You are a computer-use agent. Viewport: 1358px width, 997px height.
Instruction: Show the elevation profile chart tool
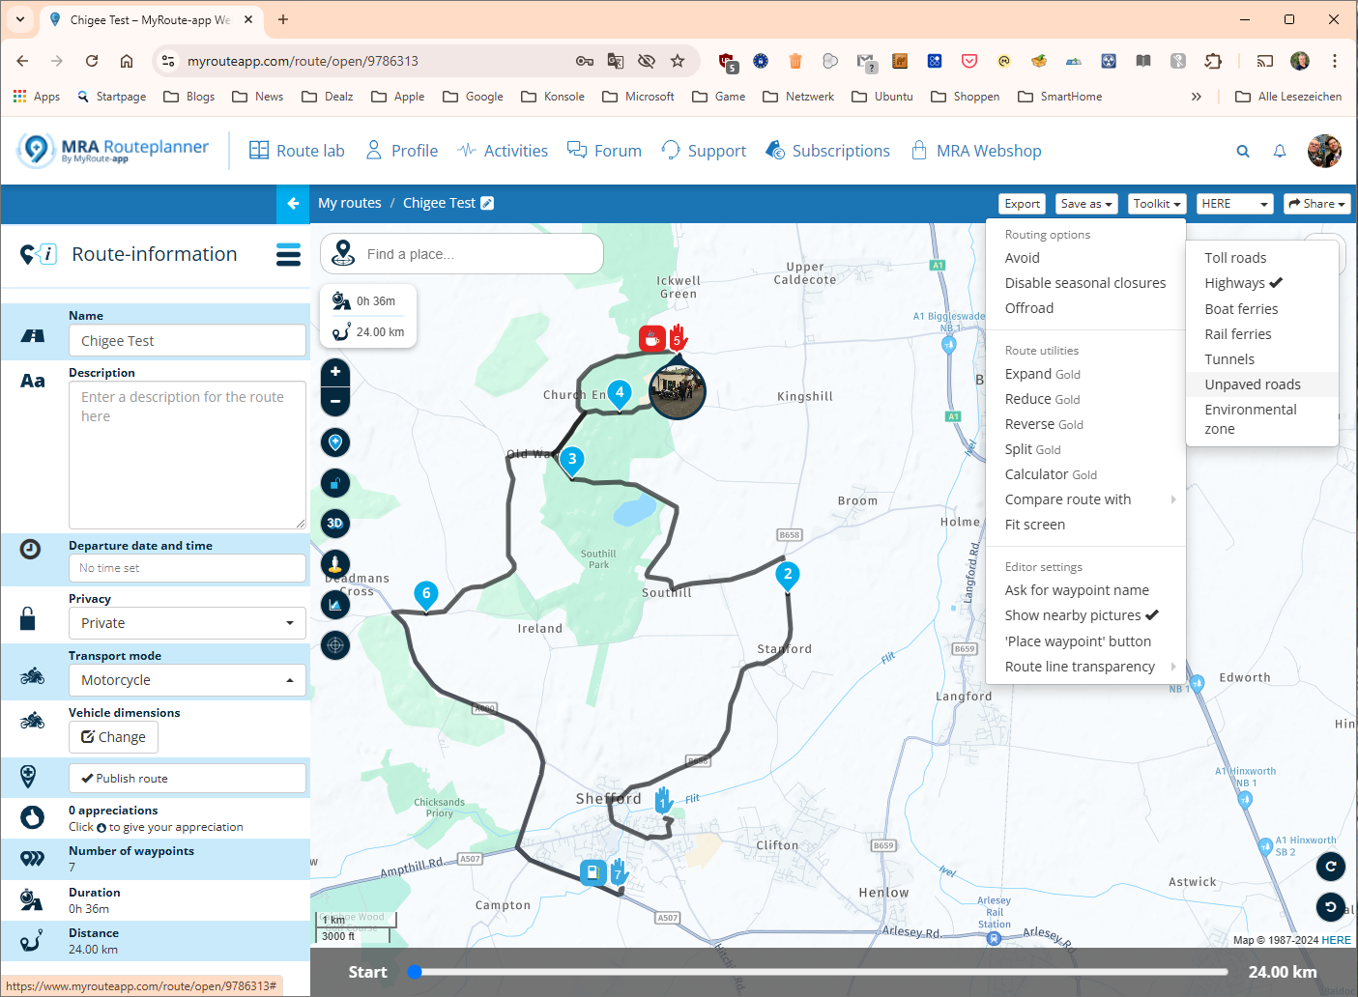[335, 605]
